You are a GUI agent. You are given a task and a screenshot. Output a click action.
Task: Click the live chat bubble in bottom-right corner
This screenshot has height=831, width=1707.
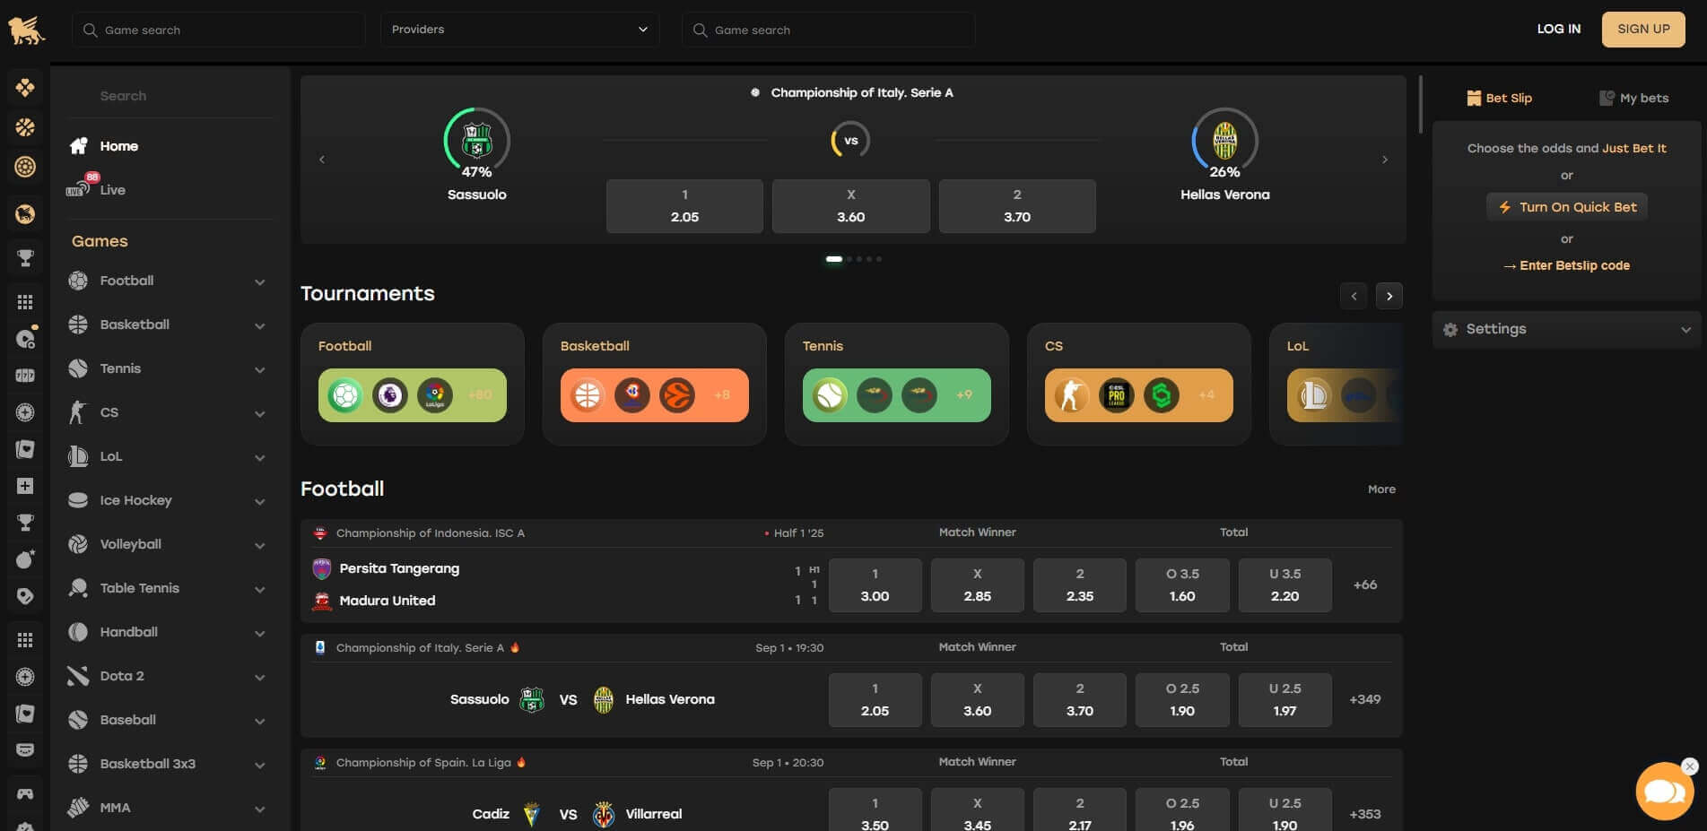point(1664,792)
